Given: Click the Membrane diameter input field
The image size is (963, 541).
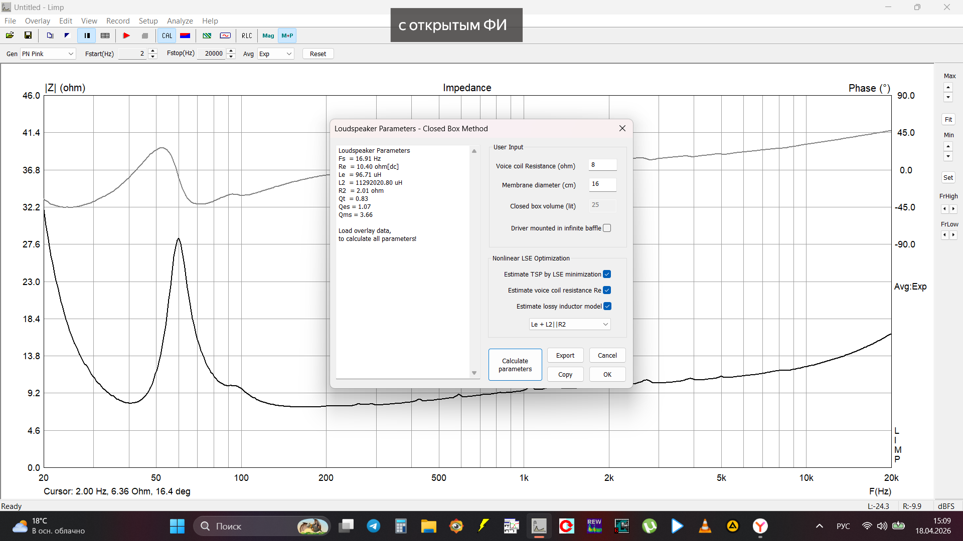Looking at the screenshot, I should 602,184.
